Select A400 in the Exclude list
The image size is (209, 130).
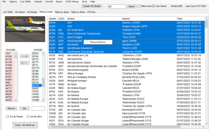point(10,80)
